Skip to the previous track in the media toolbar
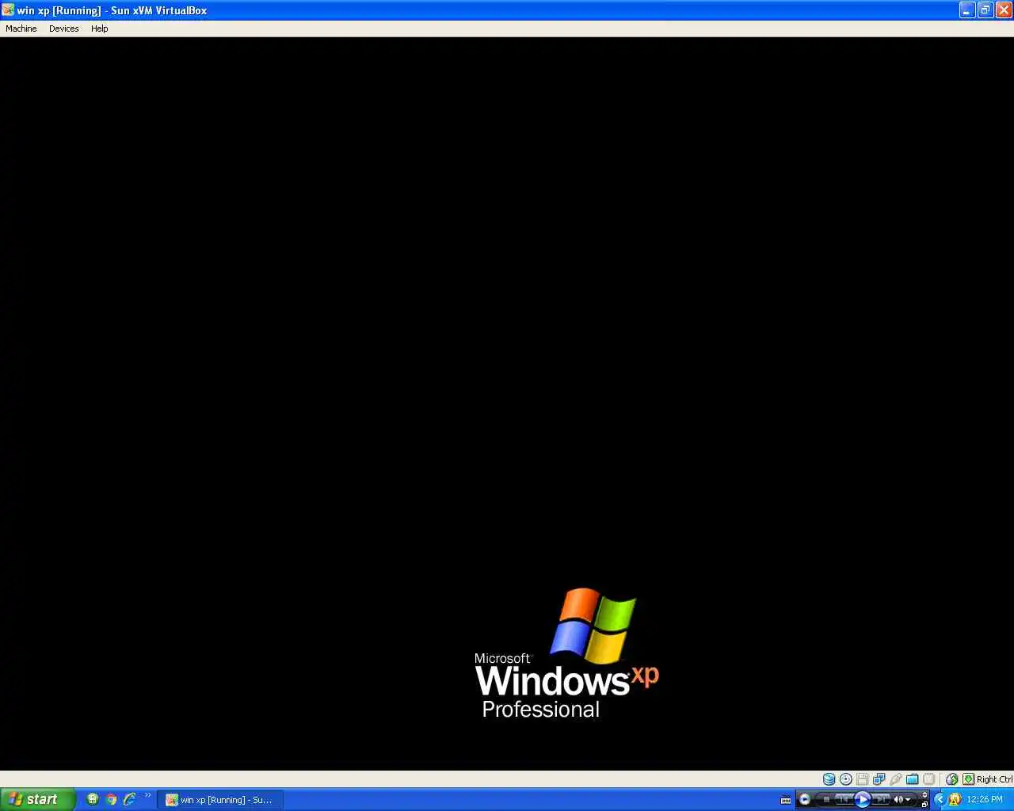 (843, 799)
